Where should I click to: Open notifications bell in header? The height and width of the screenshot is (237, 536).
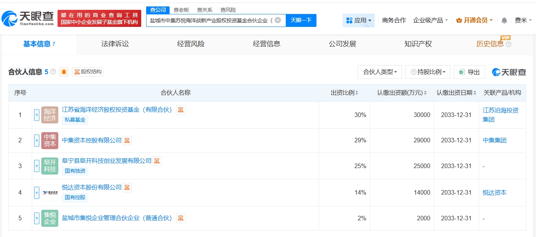point(504,20)
